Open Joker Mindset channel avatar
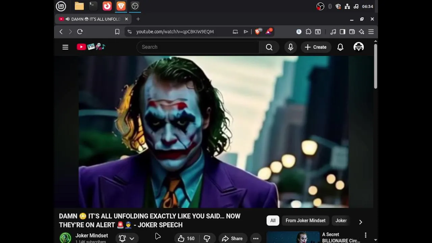 tap(65, 238)
